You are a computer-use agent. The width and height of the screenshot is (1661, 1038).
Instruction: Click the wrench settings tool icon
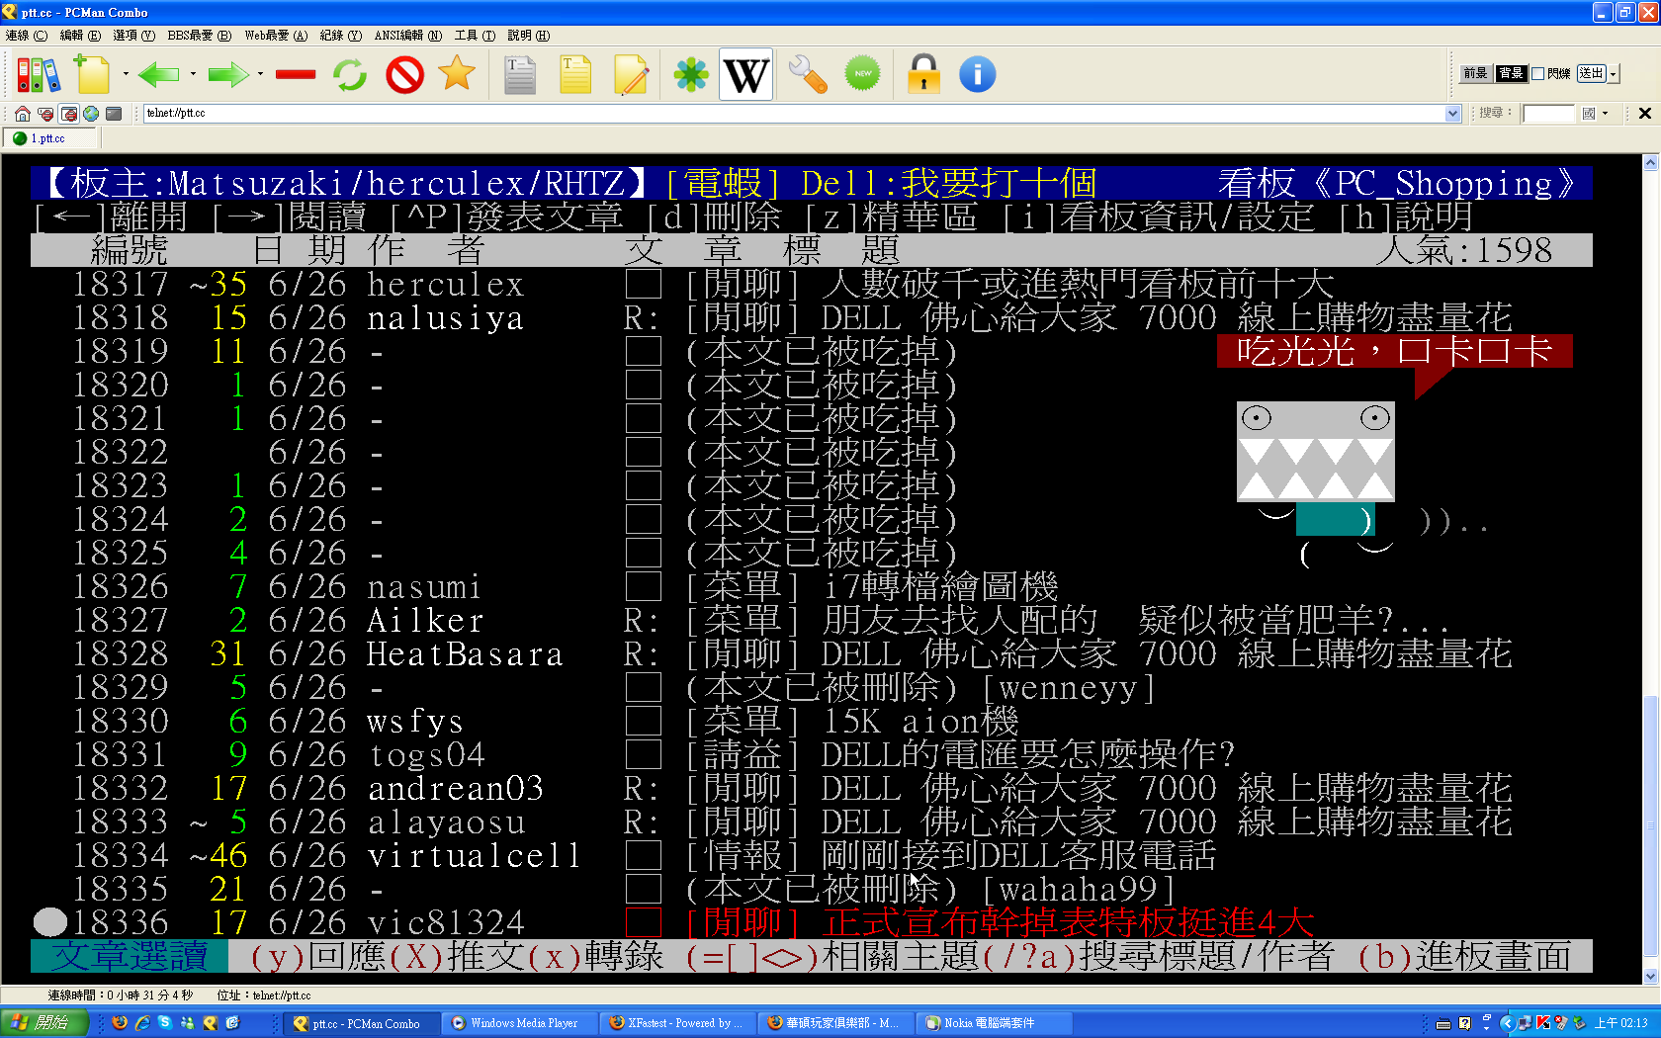(x=808, y=75)
